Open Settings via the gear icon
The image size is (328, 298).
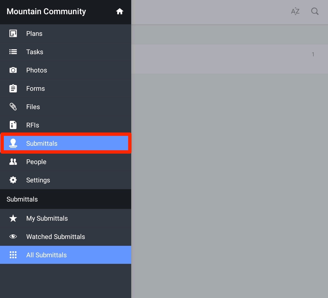pyautogui.click(x=13, y=180)
